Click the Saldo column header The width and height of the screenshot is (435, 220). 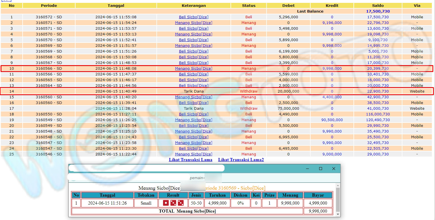tap(378, 5)
